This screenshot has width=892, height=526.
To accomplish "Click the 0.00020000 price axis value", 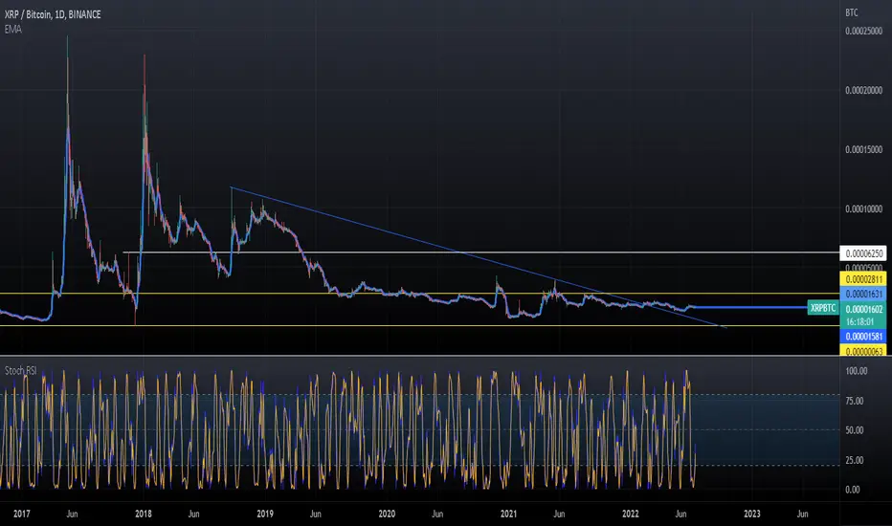I will point(863,91).
